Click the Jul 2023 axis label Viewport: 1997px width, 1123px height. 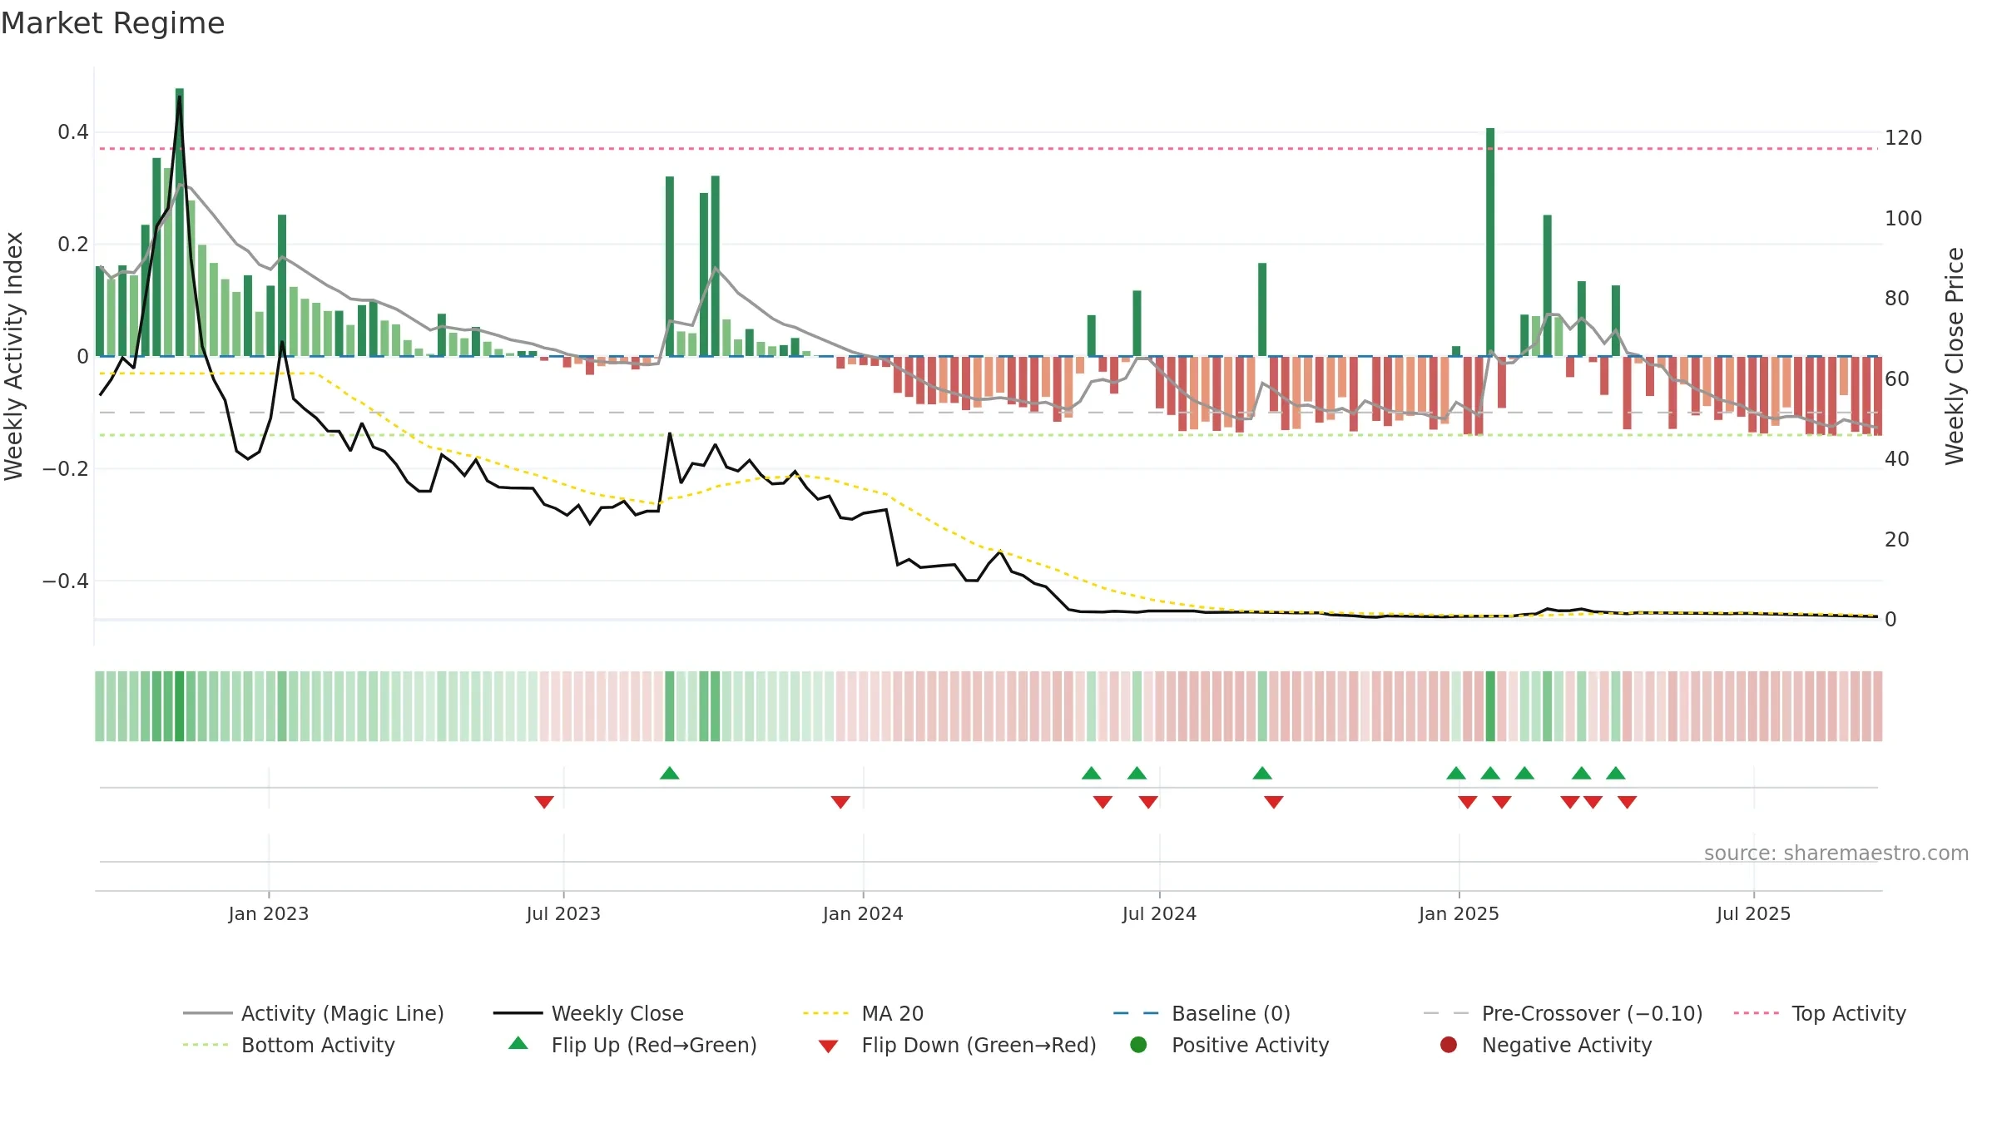(563, 914)
